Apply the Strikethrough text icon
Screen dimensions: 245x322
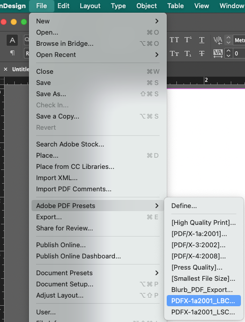[x=202, y=54]
